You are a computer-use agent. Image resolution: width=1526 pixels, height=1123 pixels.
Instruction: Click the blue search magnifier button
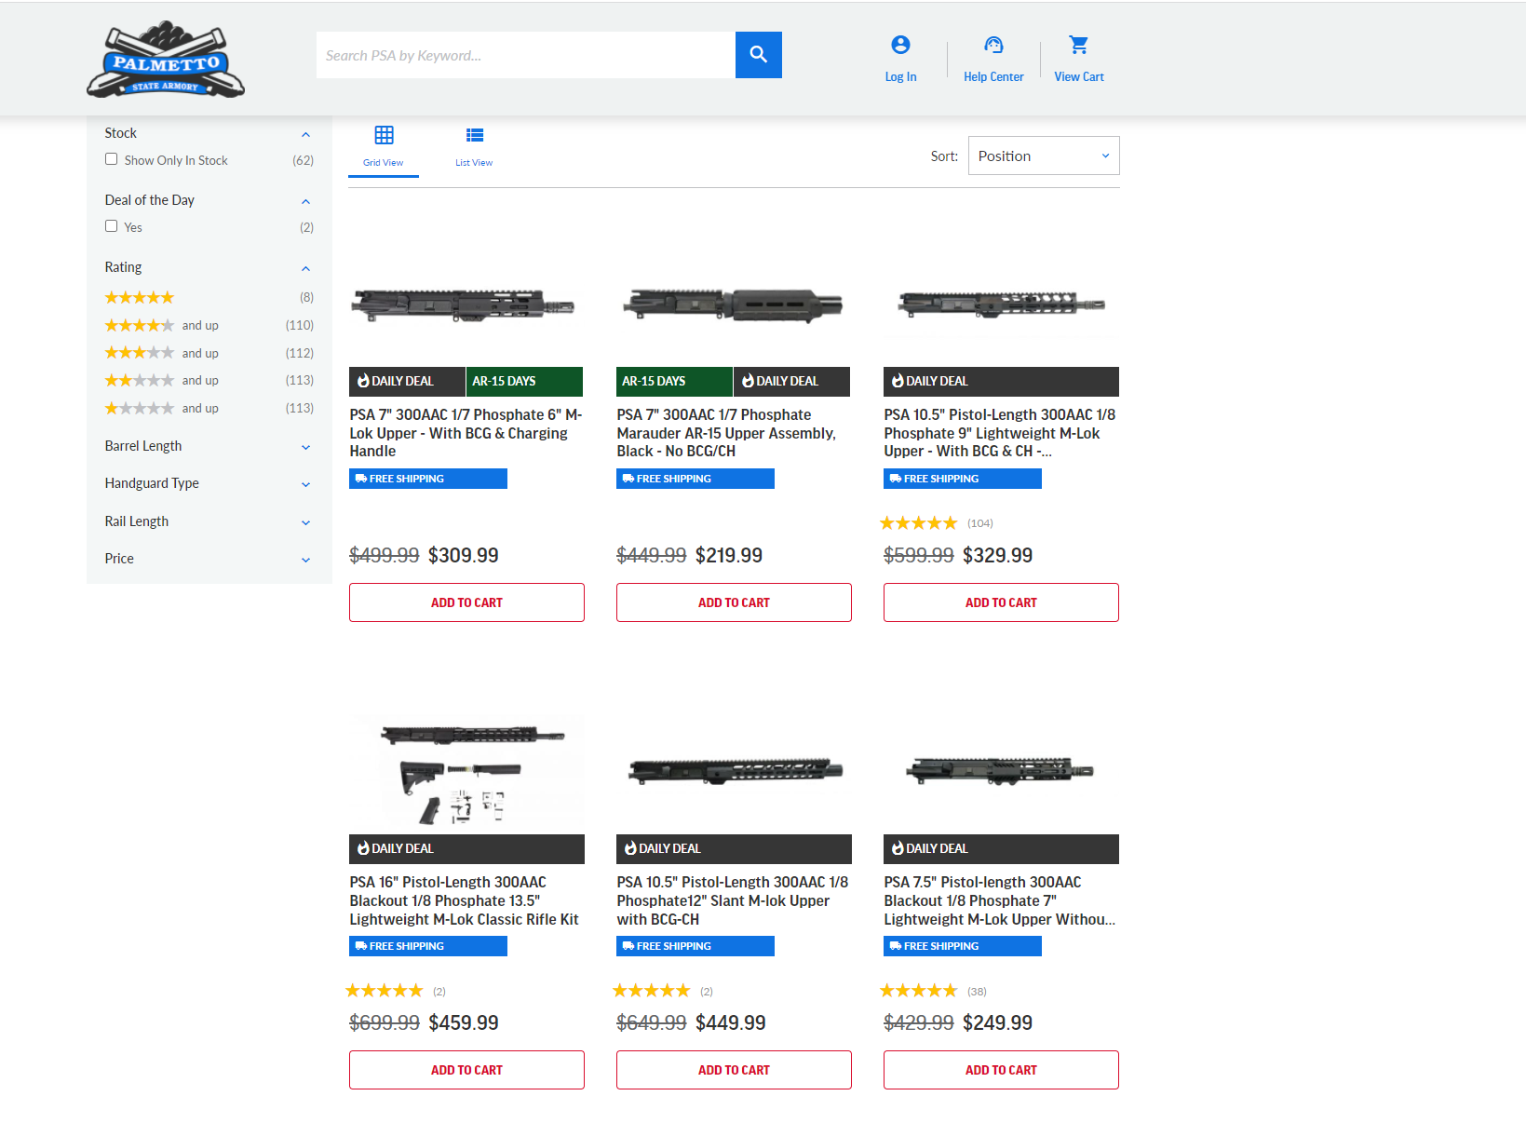coord(759,55)
